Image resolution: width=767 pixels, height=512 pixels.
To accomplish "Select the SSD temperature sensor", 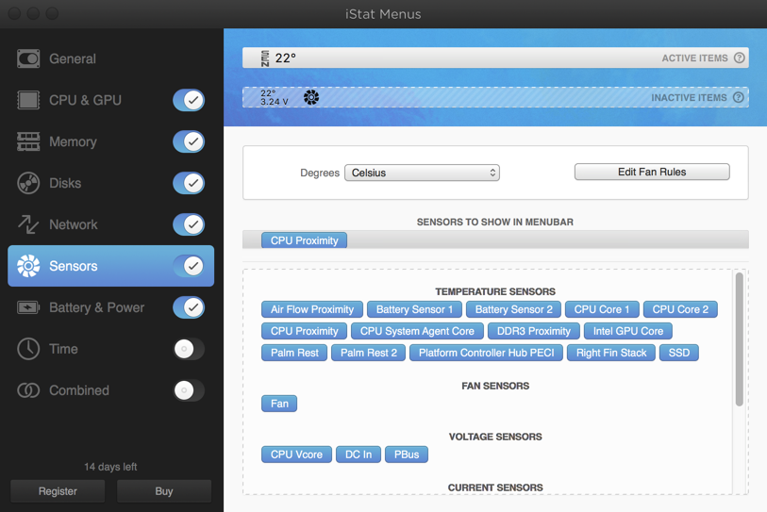I will (679, 353).
